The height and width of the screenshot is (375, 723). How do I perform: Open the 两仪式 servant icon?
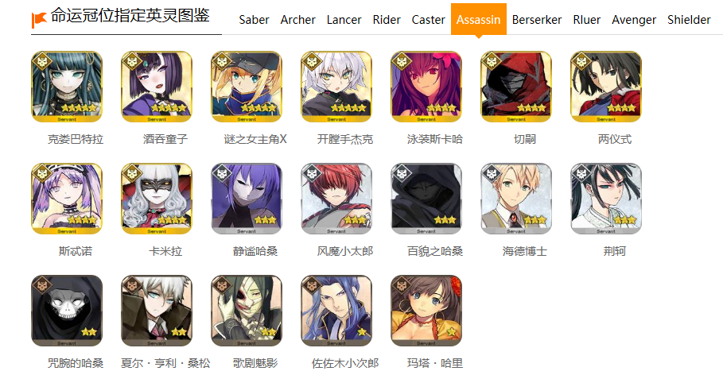pos(606,87)
